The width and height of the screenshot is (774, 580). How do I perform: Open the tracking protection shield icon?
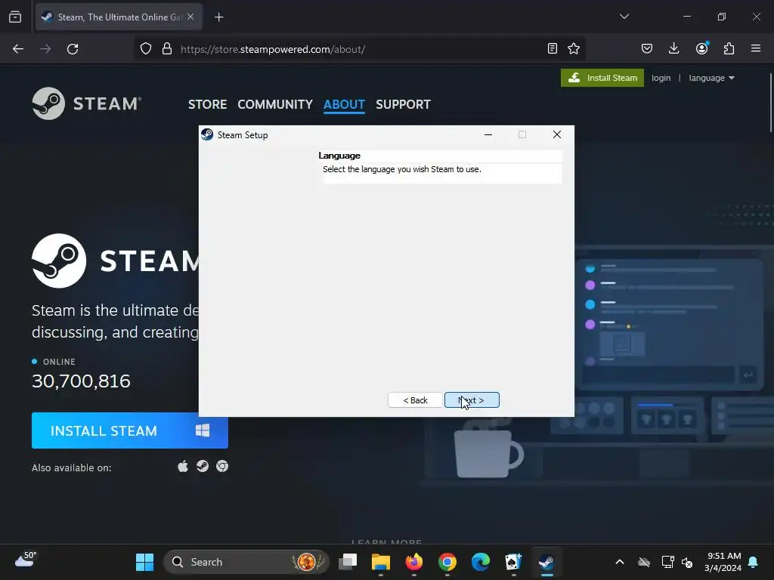coord(146,49)
